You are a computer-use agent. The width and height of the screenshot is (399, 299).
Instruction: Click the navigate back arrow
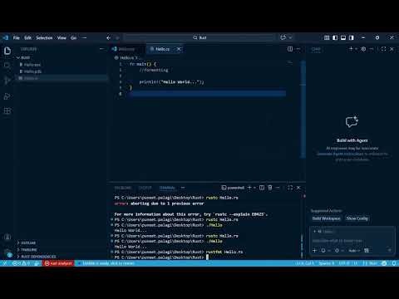pos(109,37)
